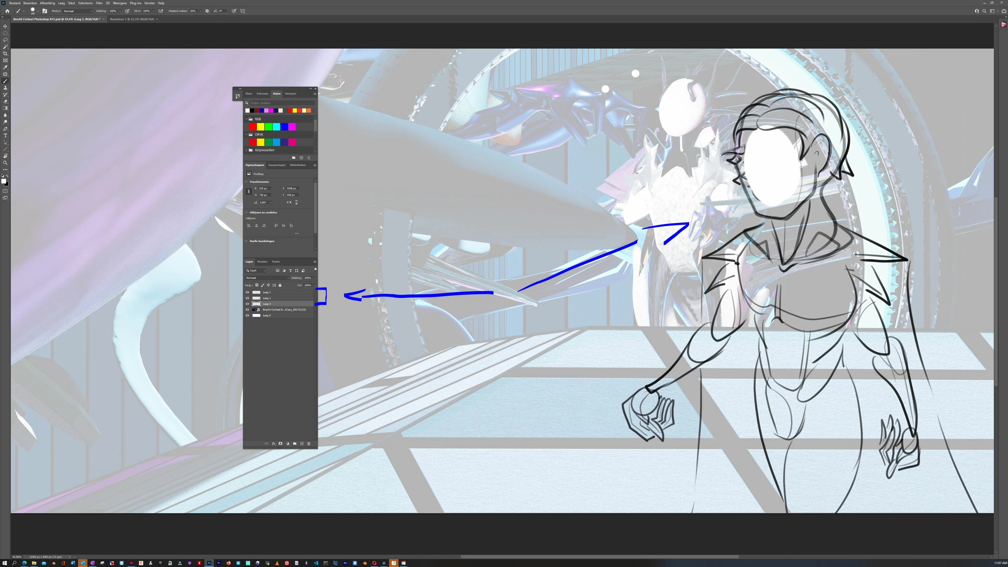Select the yellow swatch in RGB group
This screenshot has height=567, width=1008.
(x=261, y=127)
